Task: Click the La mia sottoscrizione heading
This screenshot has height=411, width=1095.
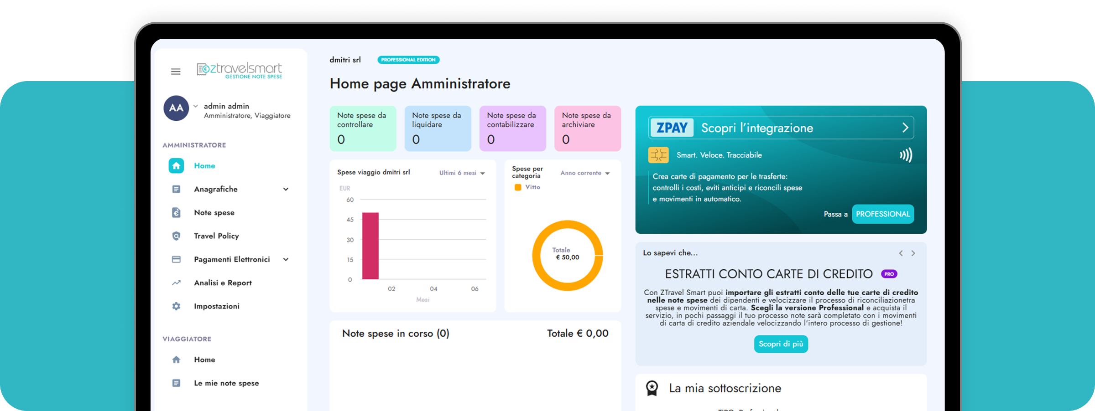Action: 725,388
